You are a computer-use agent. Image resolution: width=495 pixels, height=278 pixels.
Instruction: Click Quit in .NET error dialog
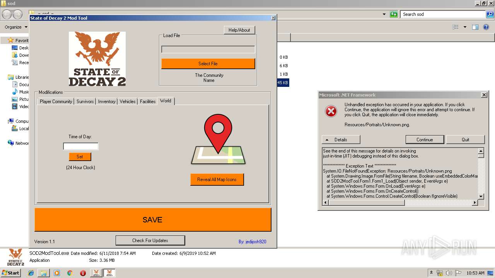[466, 139]
